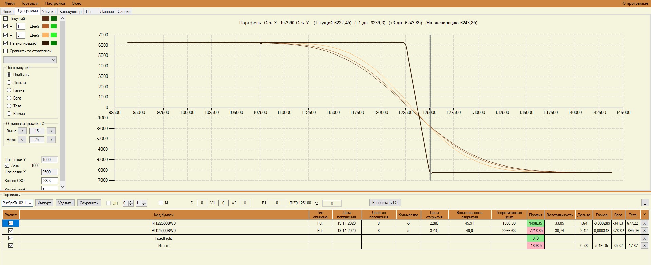
Task: Decrease Выше percentage with left arrow
Action: coord(22,131)
